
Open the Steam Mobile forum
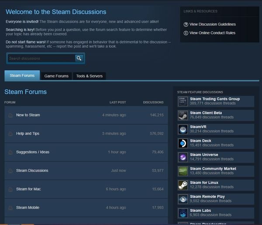pos(28,208)
